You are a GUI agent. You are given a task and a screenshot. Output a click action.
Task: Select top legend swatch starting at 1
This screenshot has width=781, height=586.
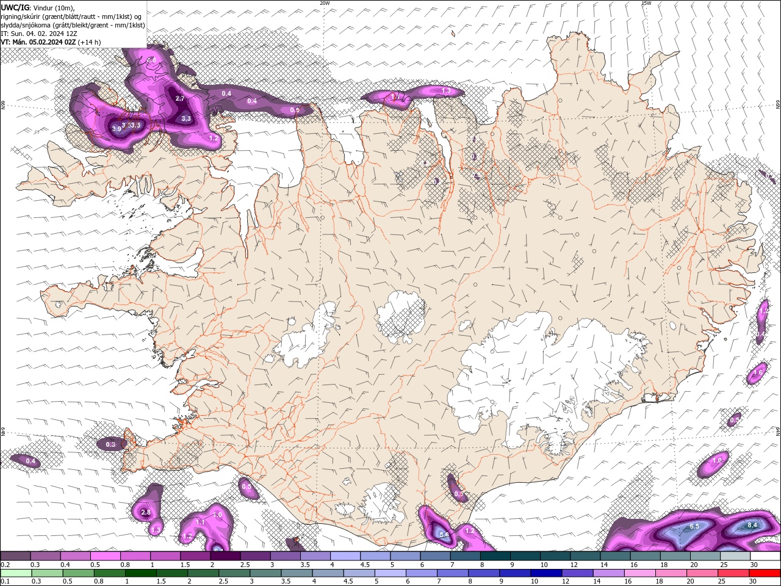pyautogui.click(x=165, y=555)
